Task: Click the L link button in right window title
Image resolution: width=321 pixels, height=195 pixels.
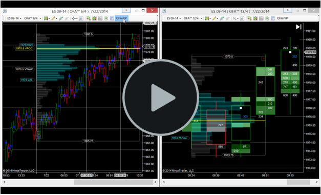Action: pyautogui.click(x=288, y=10)
